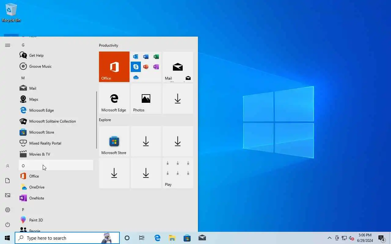Open Microsoft Solitaire Collection
The width and height of the screenshot is (391, 244).
click(56, 121)
